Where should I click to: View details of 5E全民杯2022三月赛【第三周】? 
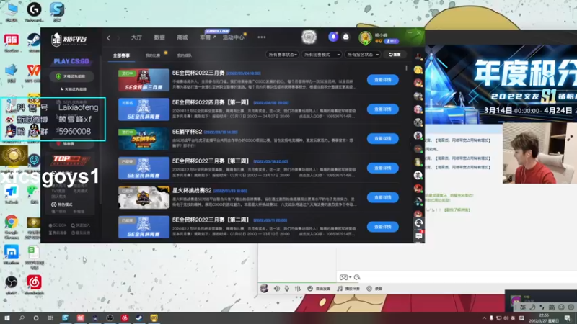click(x=383, y=168)
